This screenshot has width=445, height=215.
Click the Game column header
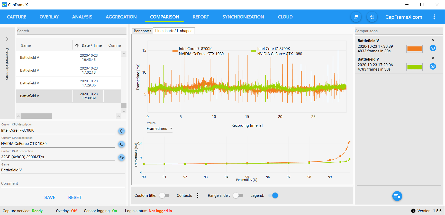[26, 45]
